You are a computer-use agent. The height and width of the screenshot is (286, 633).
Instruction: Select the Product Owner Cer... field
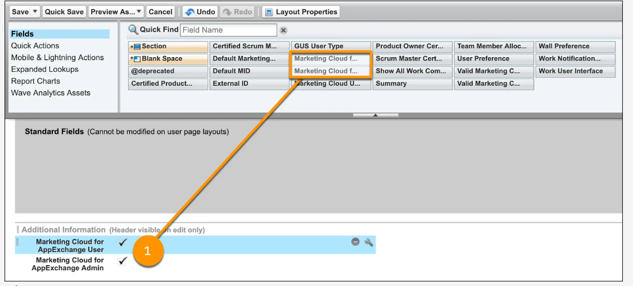point(413,47)
